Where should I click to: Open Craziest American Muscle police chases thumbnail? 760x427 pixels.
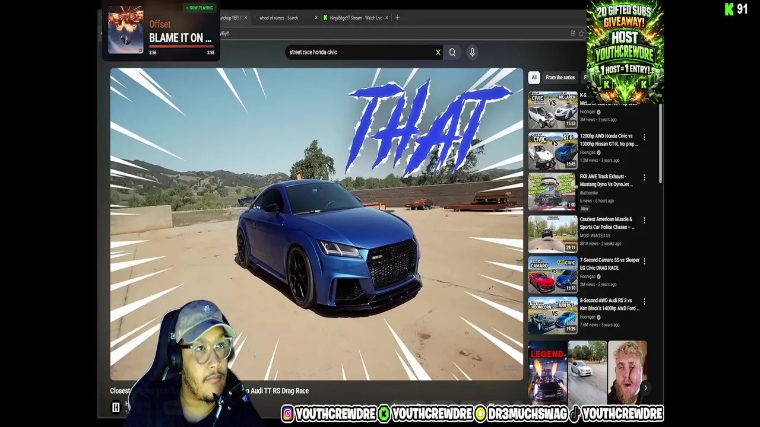point(553,234)
